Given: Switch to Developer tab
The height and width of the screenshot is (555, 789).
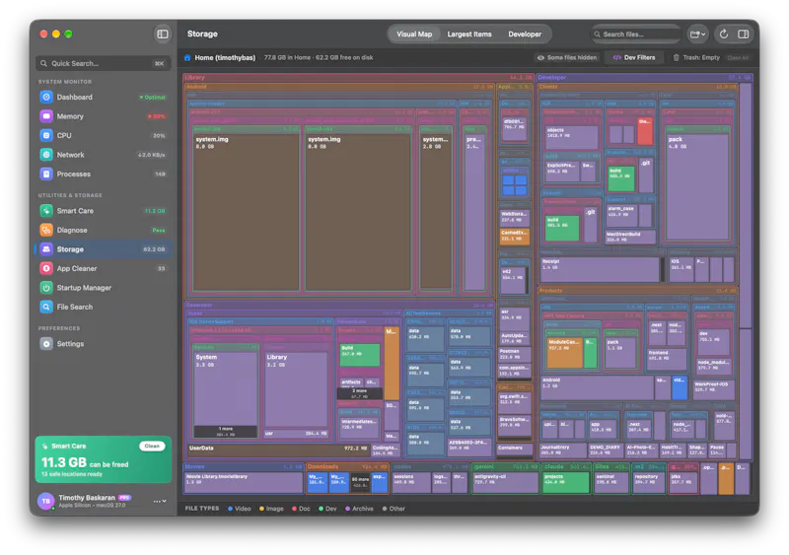Looking at the screenshot, I should (525, 35).
